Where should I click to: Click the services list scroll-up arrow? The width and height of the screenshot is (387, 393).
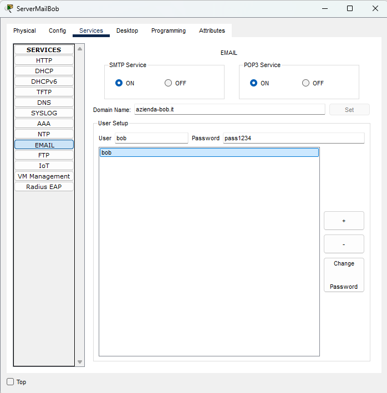pyautogui.click(x=80, y=49)
